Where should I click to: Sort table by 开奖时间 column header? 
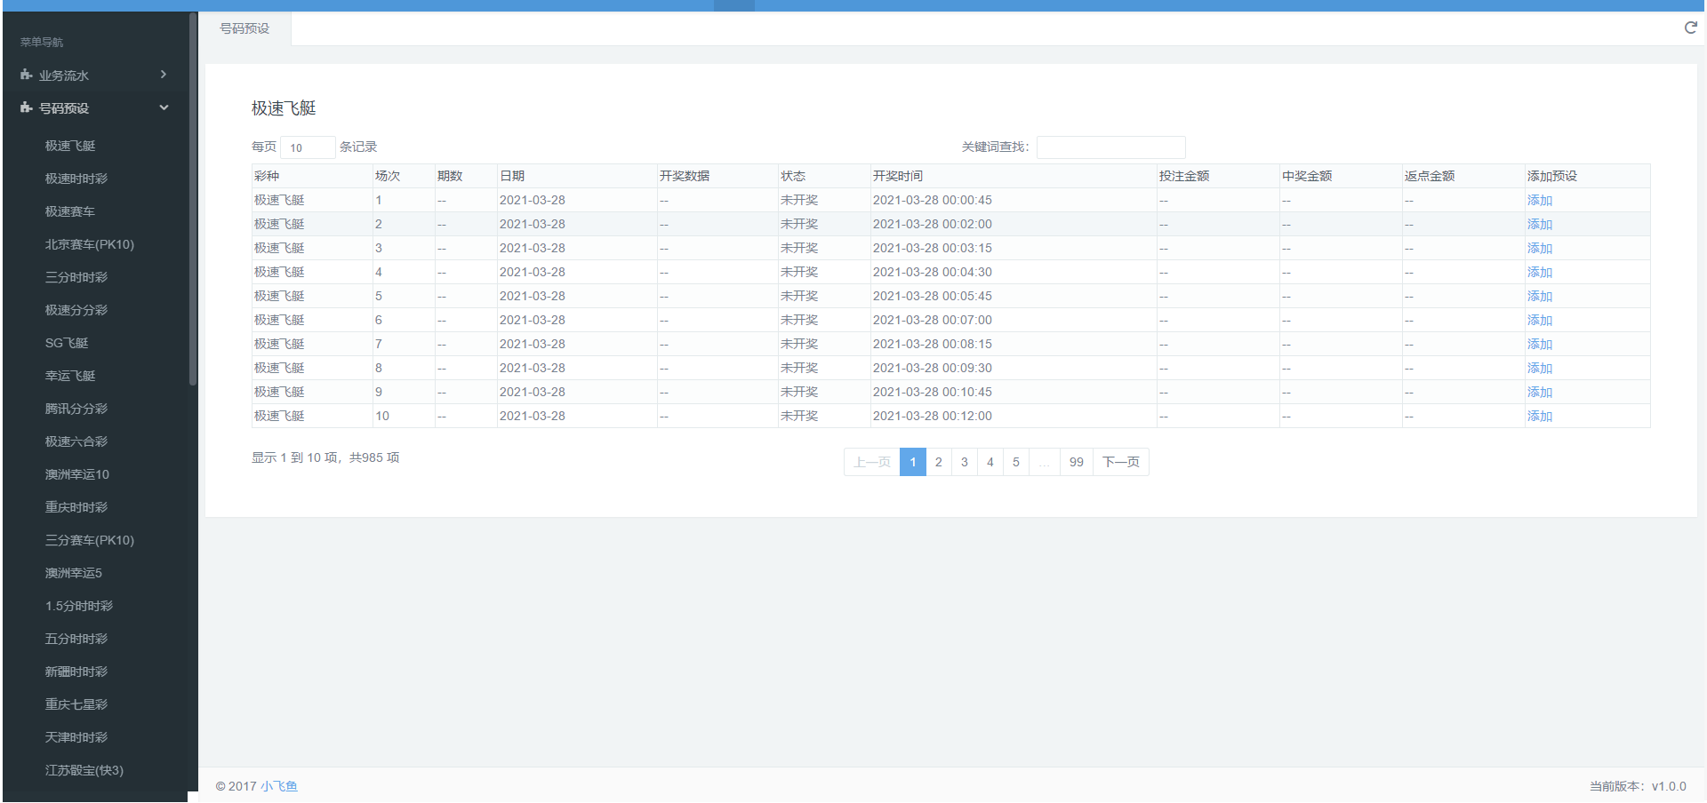point(898,176)
